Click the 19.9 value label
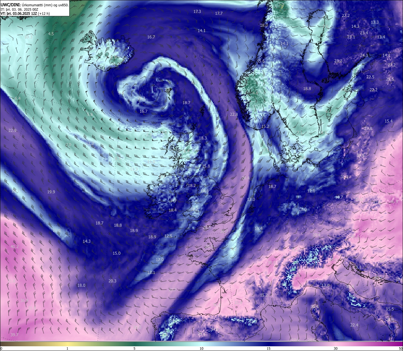 coord(51,192)
